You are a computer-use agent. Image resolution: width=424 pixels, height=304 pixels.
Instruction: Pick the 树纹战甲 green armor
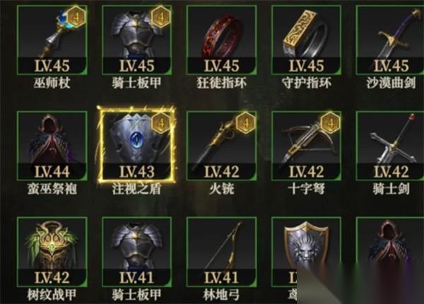pyautogui.click(x=52, y=252)
